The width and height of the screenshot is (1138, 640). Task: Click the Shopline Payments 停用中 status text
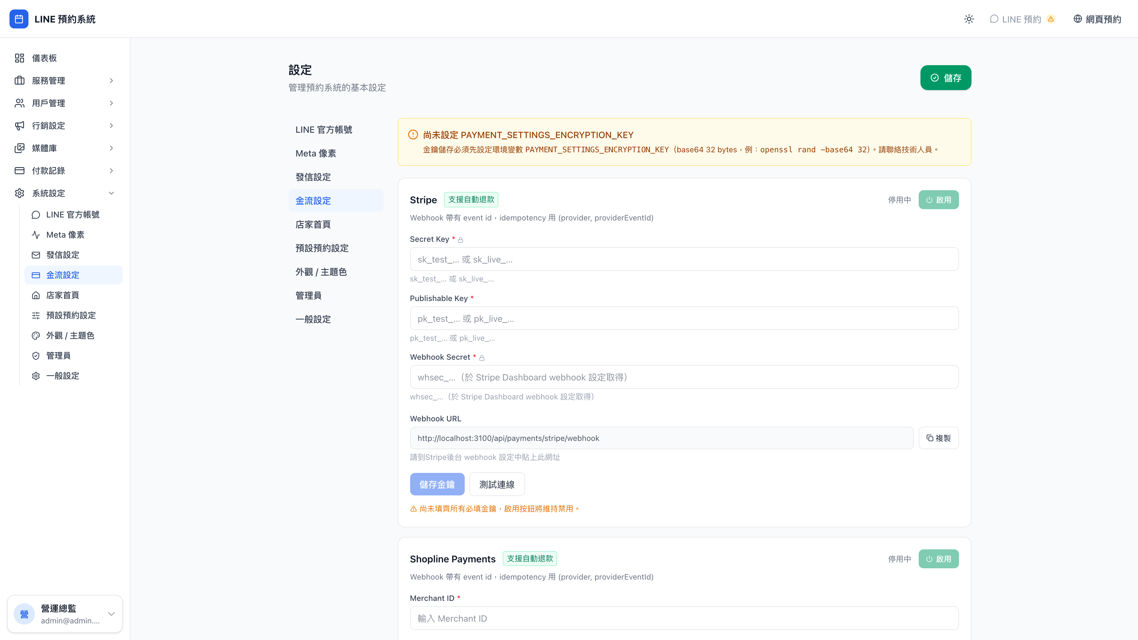pyautogui.click(x=899, y=559)
